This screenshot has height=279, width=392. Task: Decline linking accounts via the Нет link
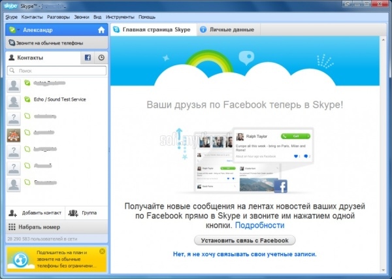(244, 254)
